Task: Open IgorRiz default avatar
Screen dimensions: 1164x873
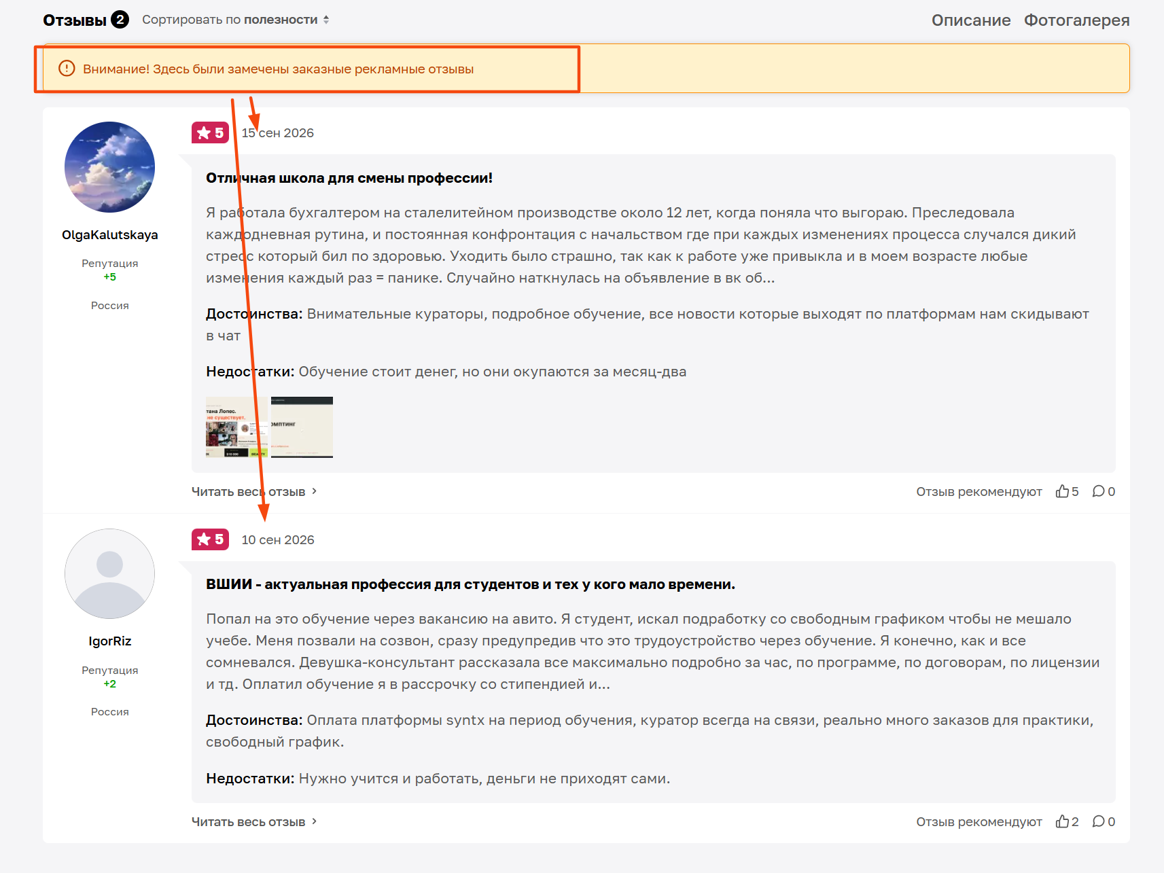Action: coord(109,573)
